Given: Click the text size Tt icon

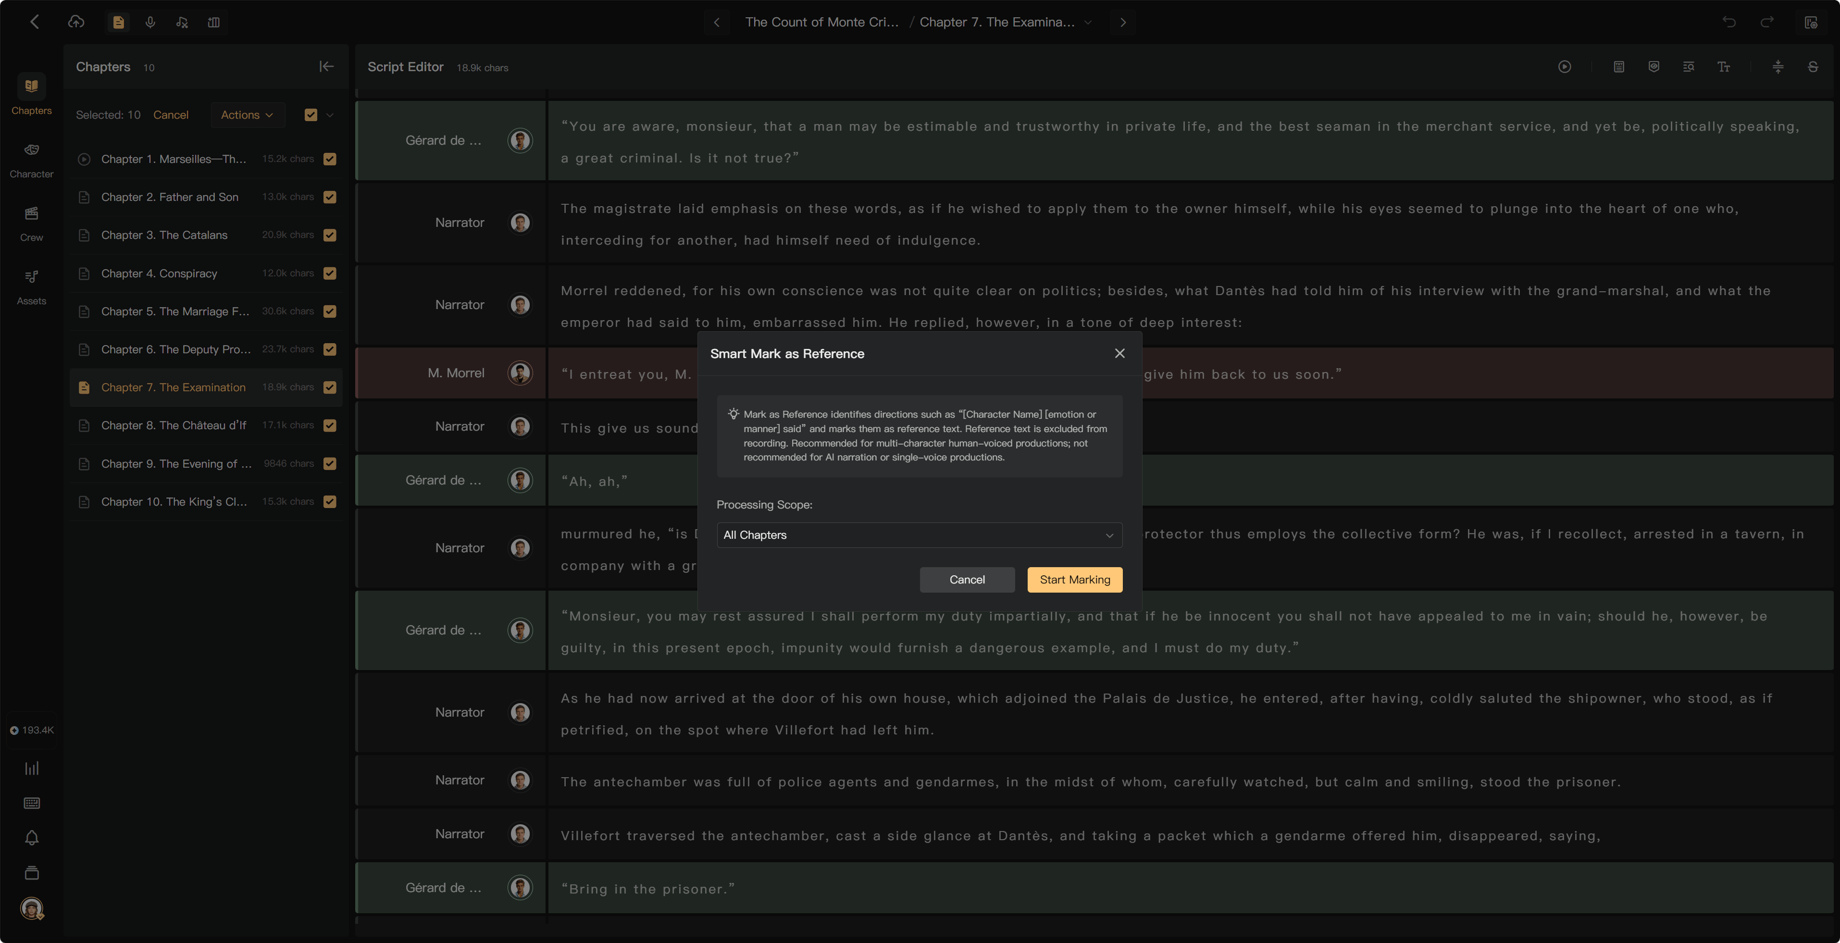Looking at the screenshot, I should (1724, 66).
